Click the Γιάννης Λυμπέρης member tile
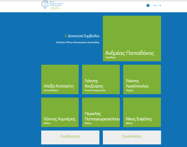This screenshot has width=187, height=147. point(60,112)
